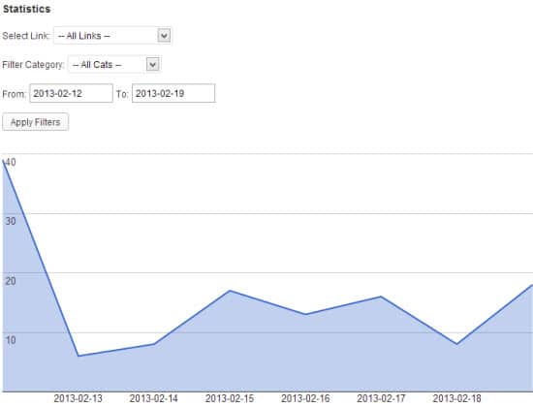The height and width of the screenshot is (407, 533).
Task: Open the Filter Category dropdown arrow
Action: (x=152, y=64)
